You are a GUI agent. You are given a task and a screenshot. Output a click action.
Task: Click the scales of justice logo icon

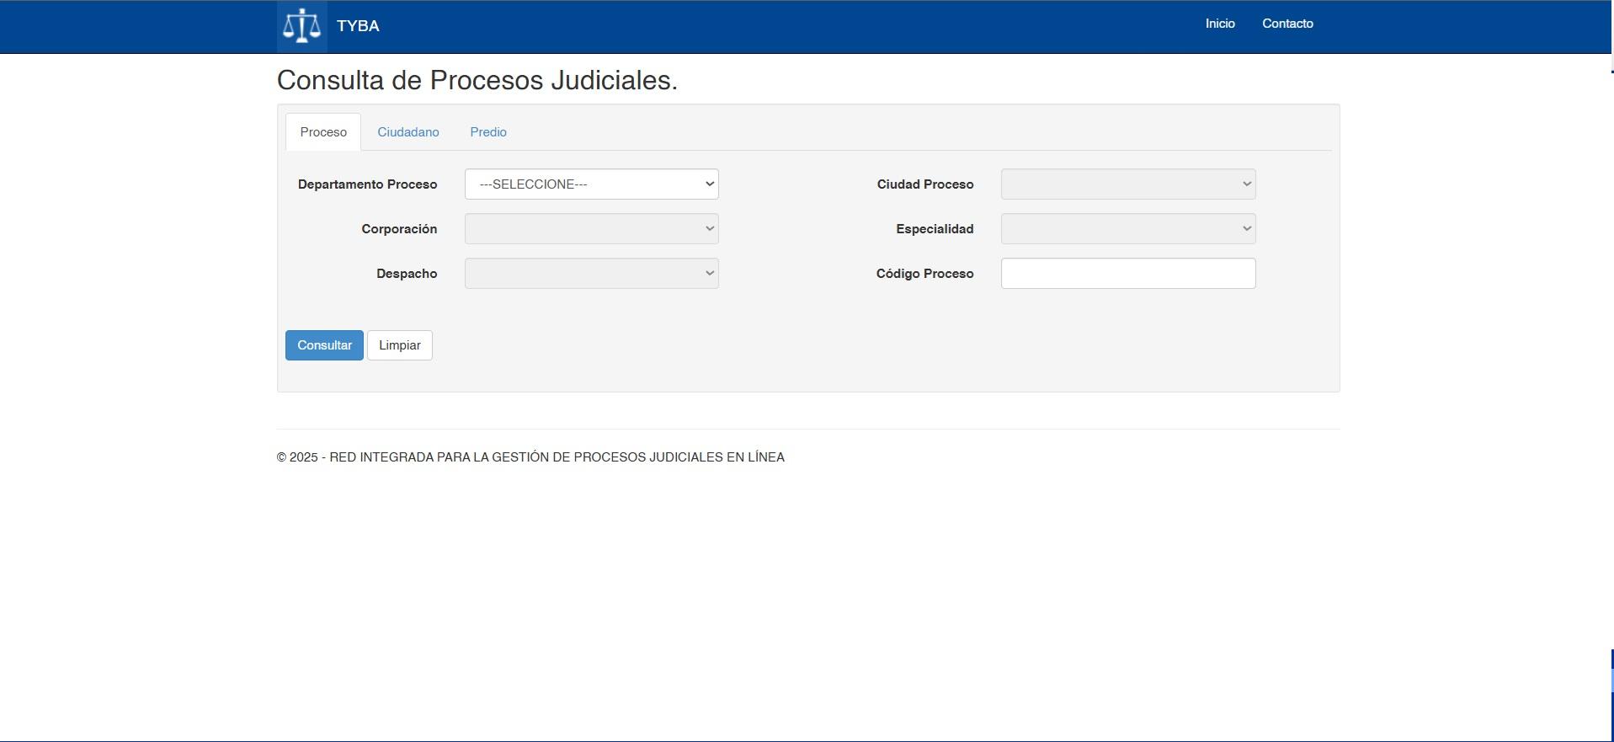(x=301, y=26)
